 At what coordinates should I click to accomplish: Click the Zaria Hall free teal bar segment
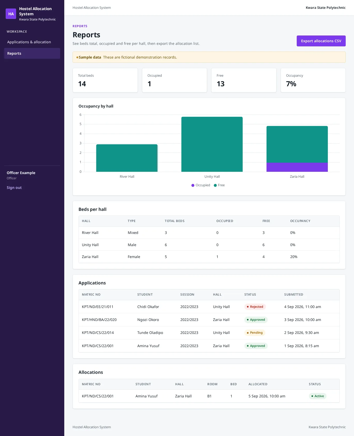click(297, 144)
